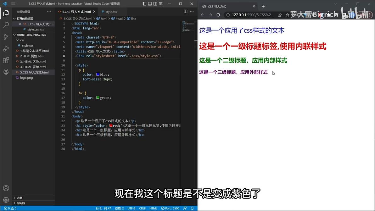Open the Manage gear settings icon
The width and height of the screenshot is (375, 211).
click(x=6, y=200)
